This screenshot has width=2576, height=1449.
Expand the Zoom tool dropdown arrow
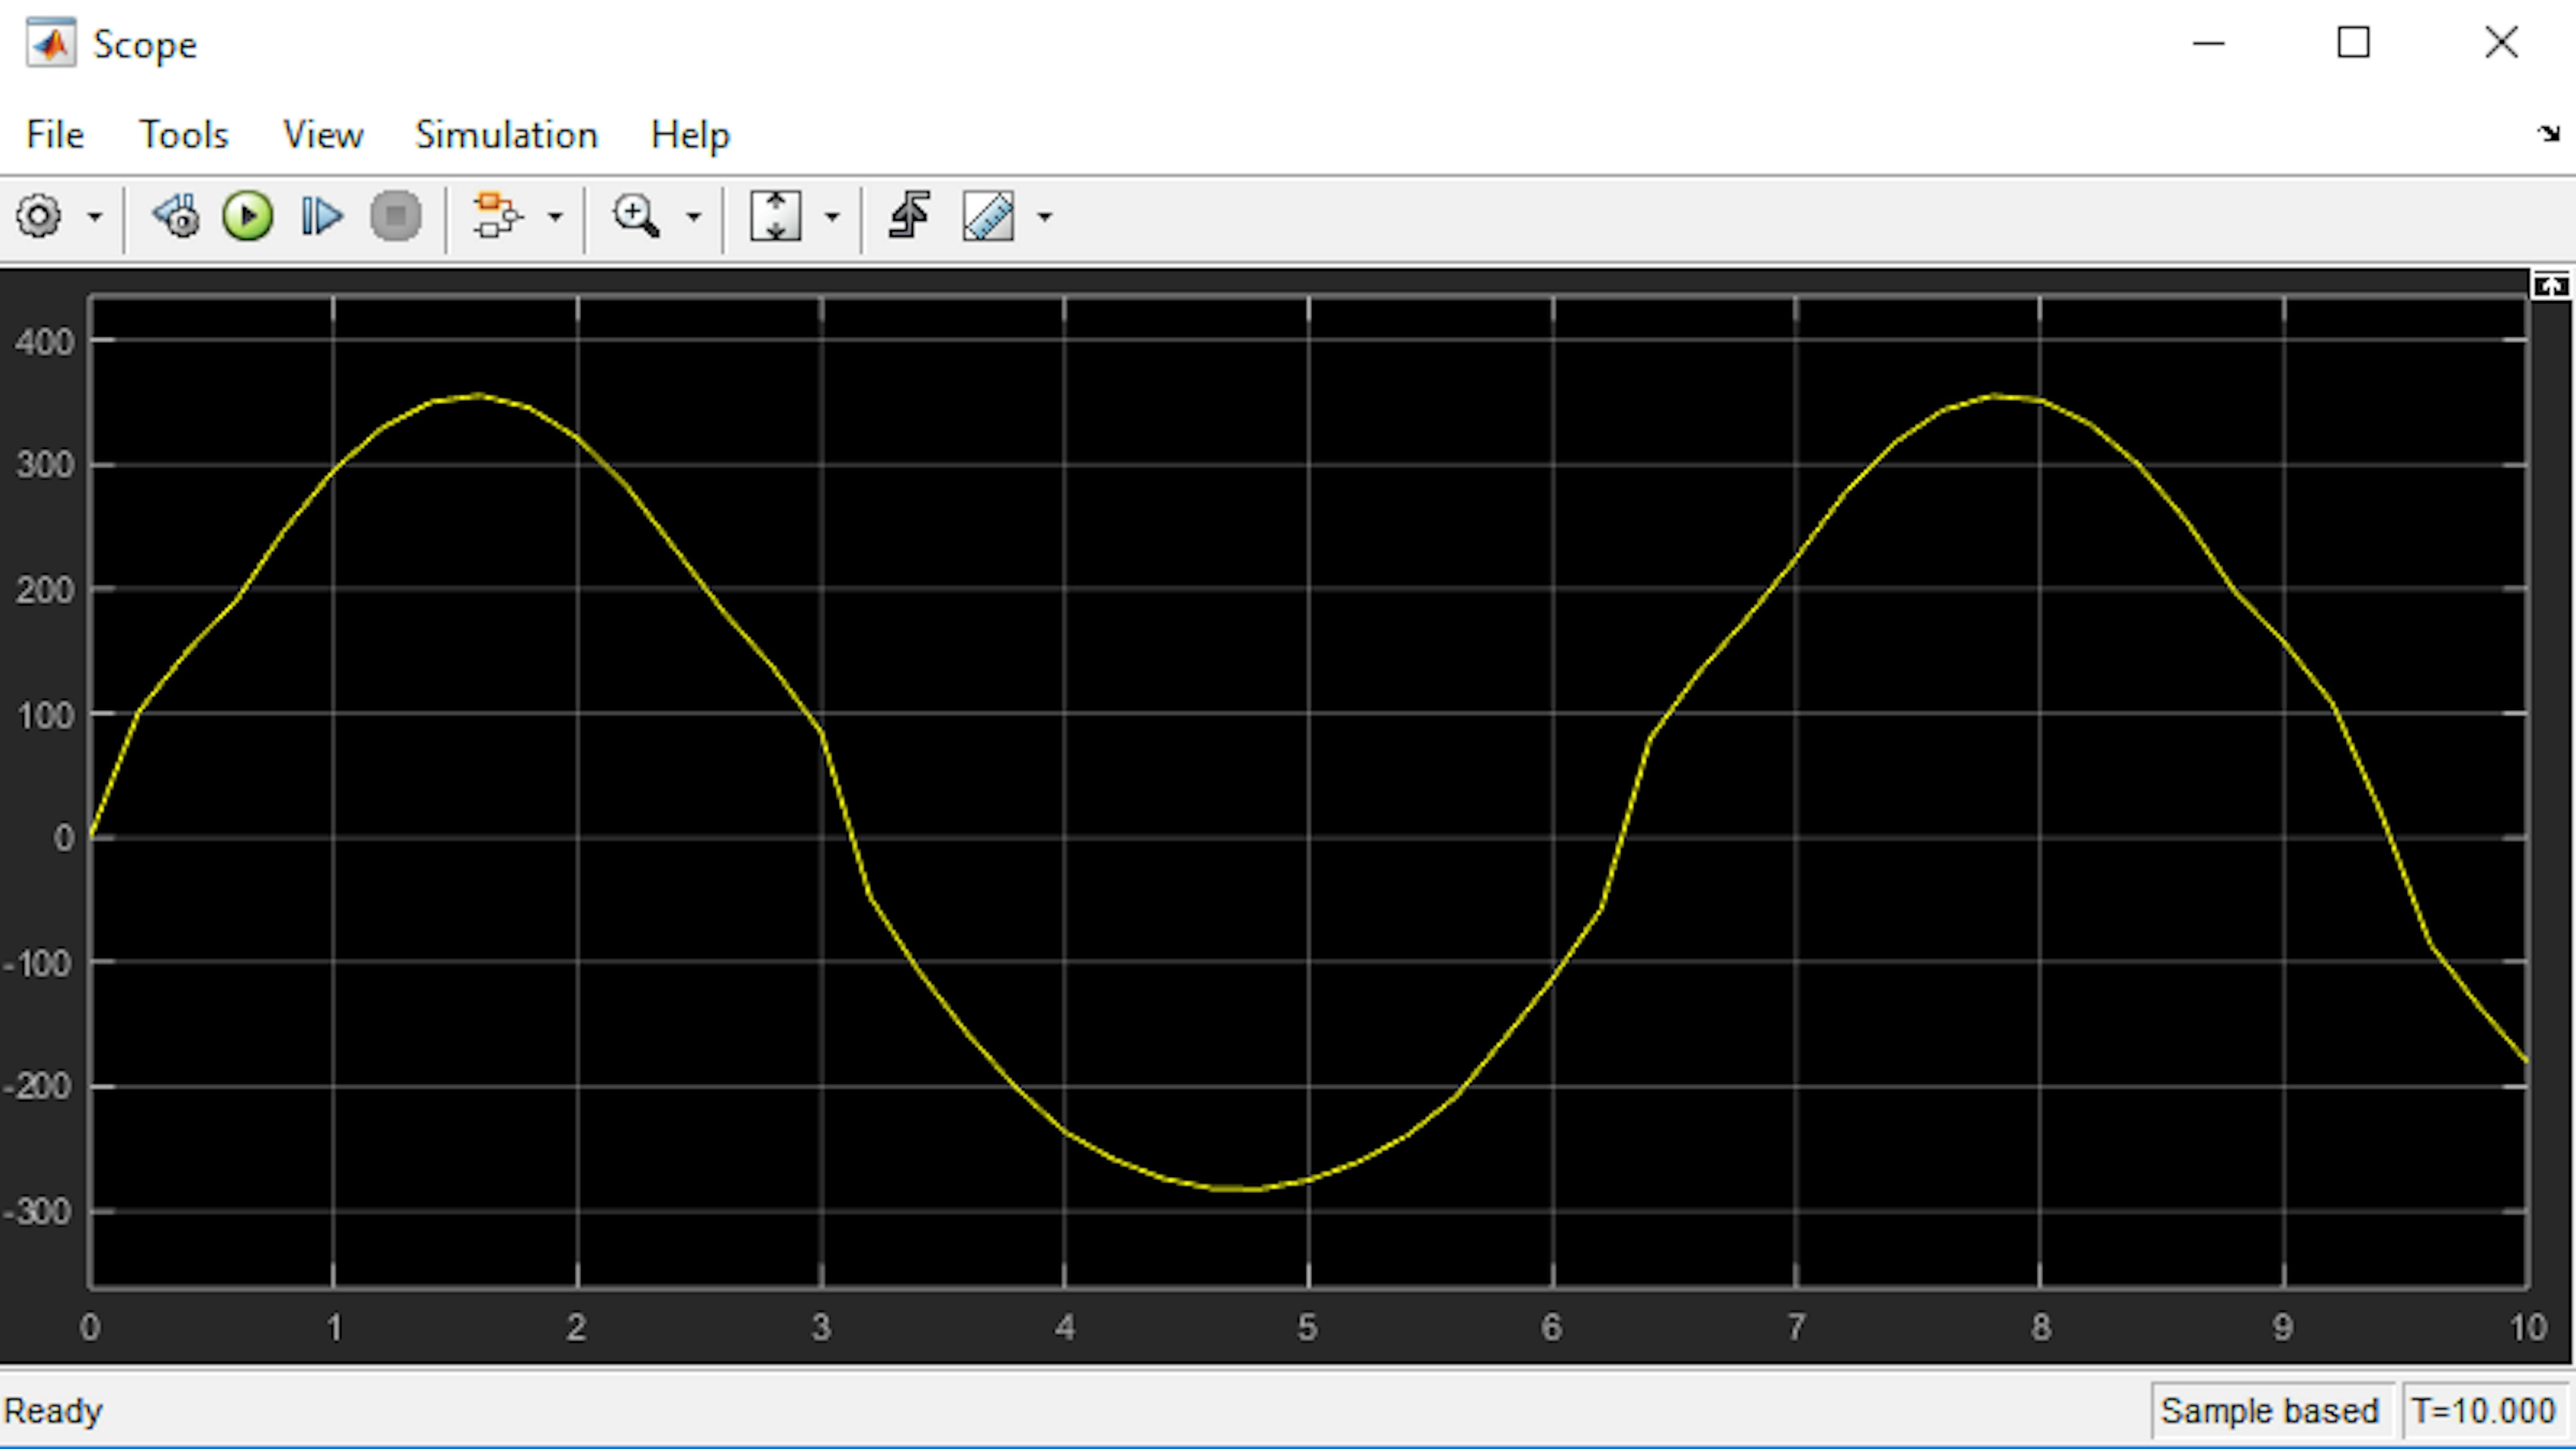coord(693,216)
